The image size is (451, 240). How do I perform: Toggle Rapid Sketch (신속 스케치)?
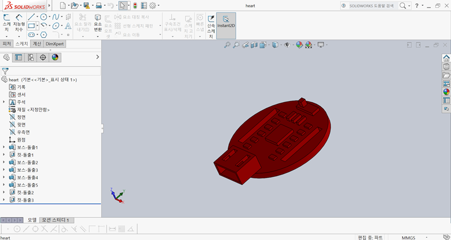point(211,27)
